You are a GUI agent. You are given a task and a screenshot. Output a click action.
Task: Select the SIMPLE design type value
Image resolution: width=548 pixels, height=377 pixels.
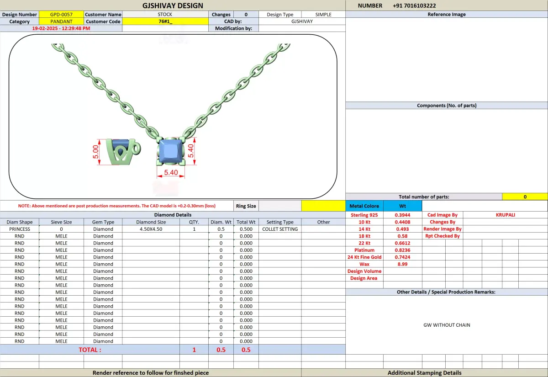[x=323, y=15]
